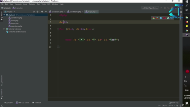Click the UTF-8 encoding selector in status bar
The image size is (190, 107).
pos(172,106)
